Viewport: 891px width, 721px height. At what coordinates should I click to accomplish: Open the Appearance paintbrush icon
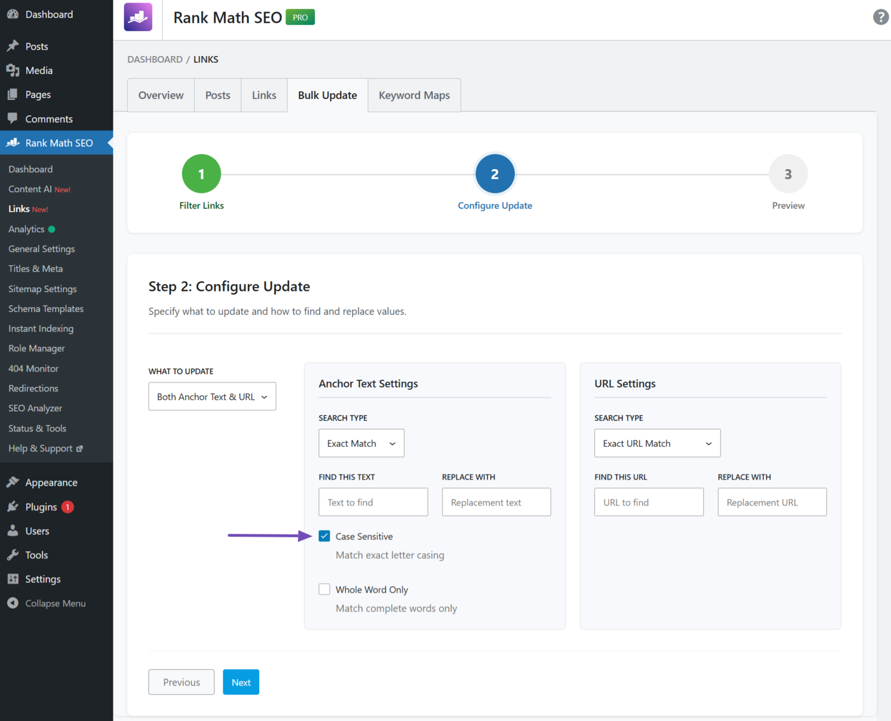click(13, 482)
